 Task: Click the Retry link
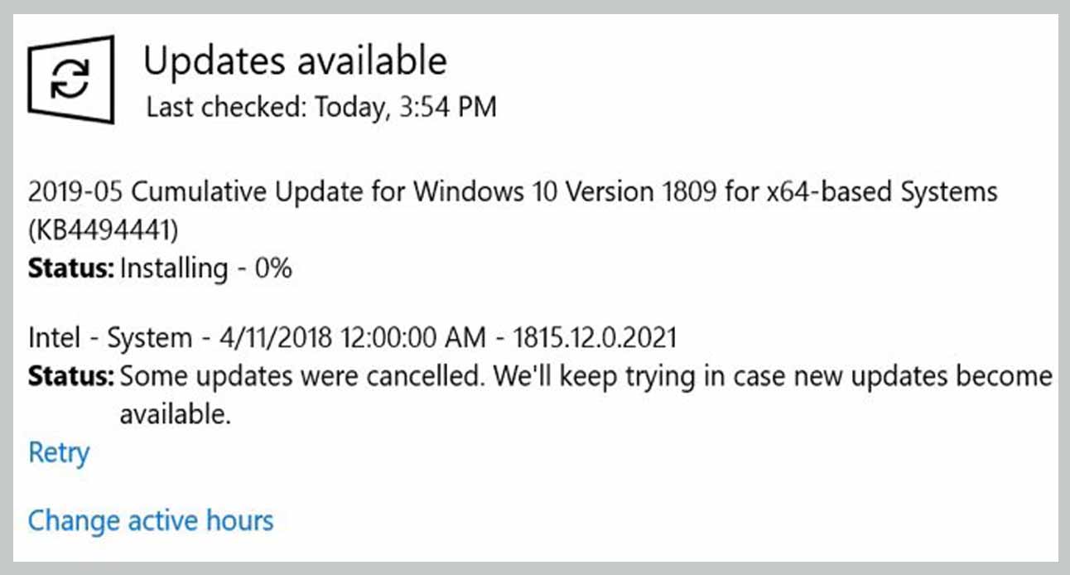[58, 453]
